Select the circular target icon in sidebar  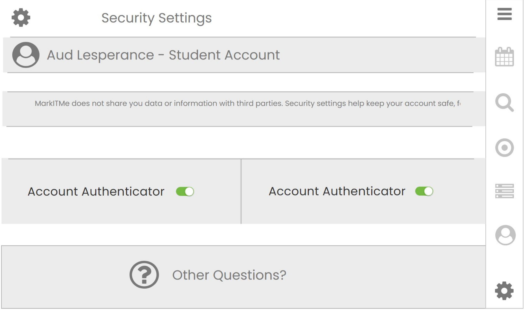504,148
